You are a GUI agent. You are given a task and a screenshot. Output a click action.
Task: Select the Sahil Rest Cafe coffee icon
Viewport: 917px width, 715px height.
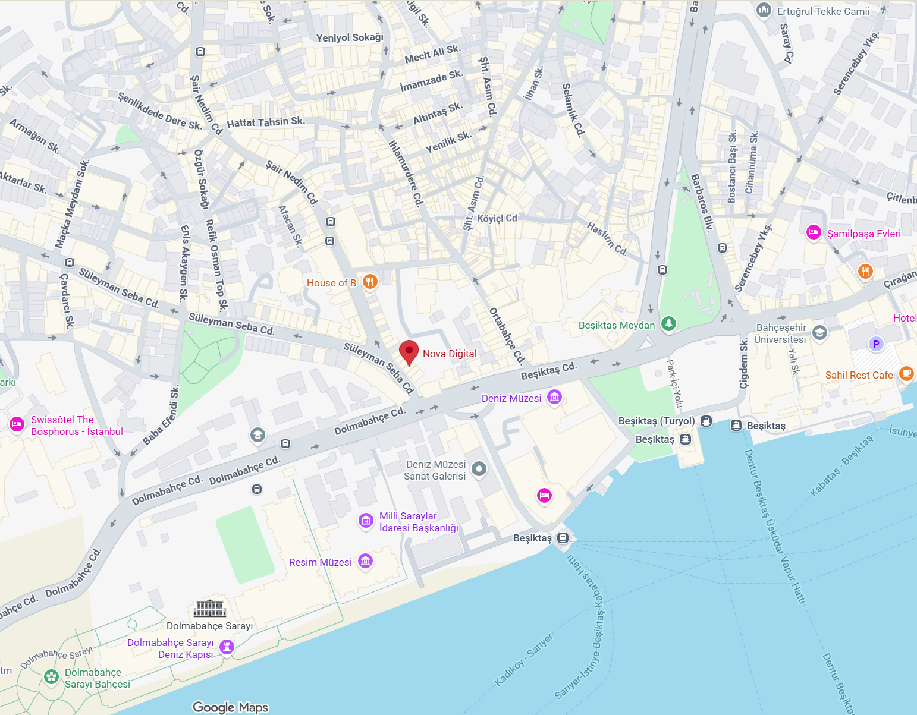click(906, 374)
